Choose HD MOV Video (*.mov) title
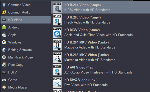The width and height of the screenshot is (150, 92). (x=82, y=30)
